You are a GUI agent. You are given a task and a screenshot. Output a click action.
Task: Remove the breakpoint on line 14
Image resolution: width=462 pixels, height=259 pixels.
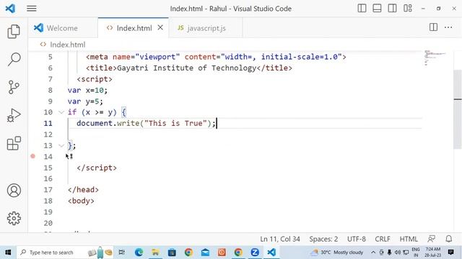(x=33, y=157)
